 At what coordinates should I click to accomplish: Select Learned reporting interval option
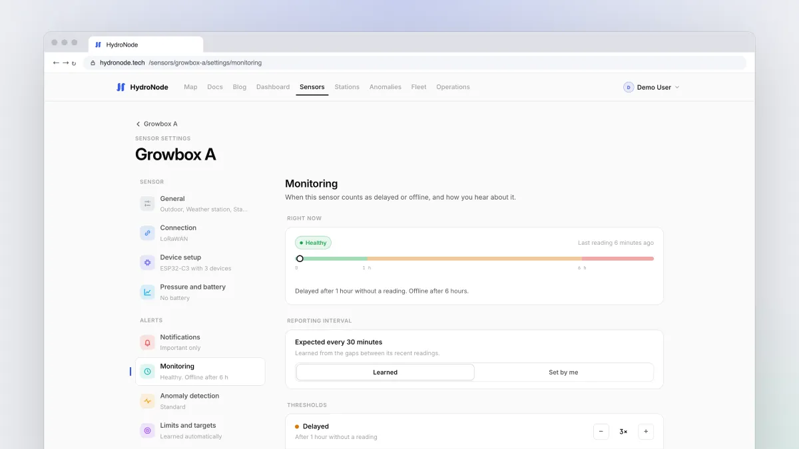pos(385,373)
